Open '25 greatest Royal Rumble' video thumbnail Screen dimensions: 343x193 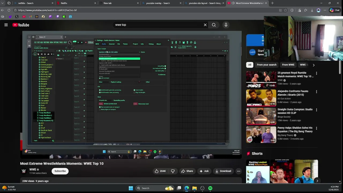point(261,79)
